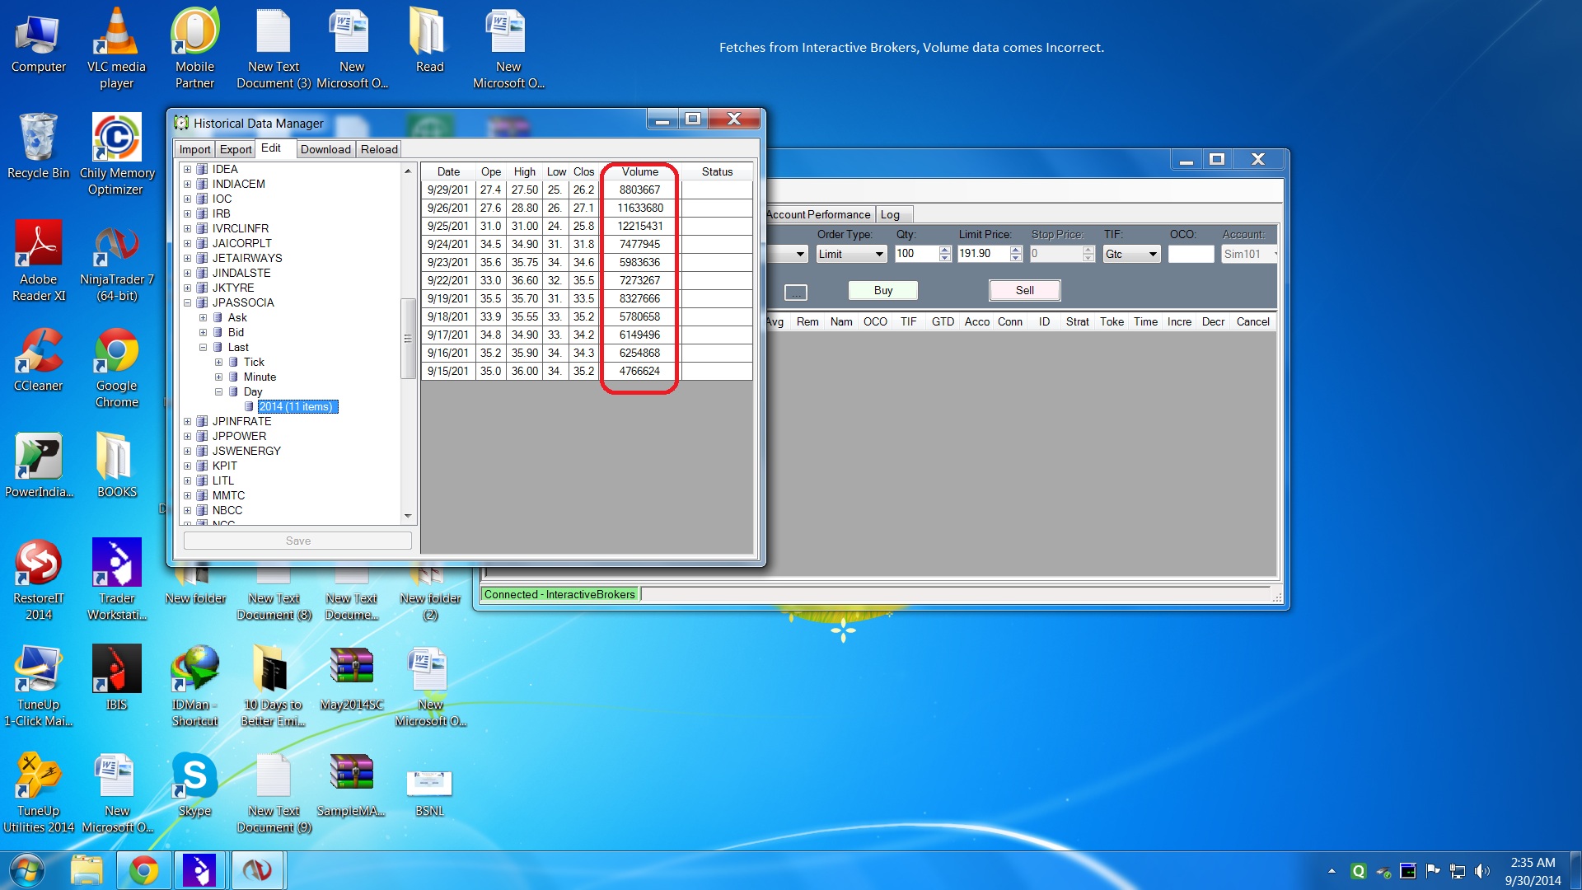1582x890 pixels.
Task: Switch to the Download tab
Action: click(x=325, y=149)
